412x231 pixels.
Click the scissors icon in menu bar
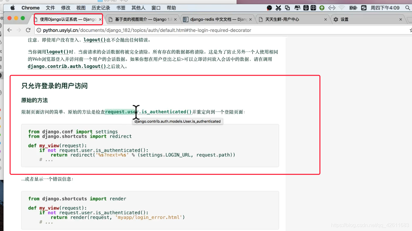[279, 8]
